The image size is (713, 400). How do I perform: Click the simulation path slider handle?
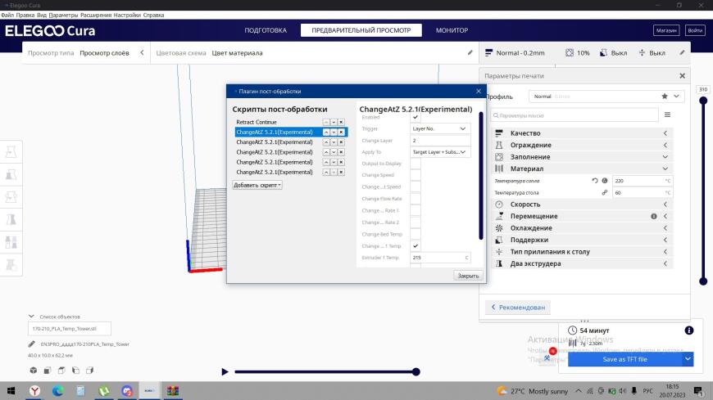click(416, 372)
